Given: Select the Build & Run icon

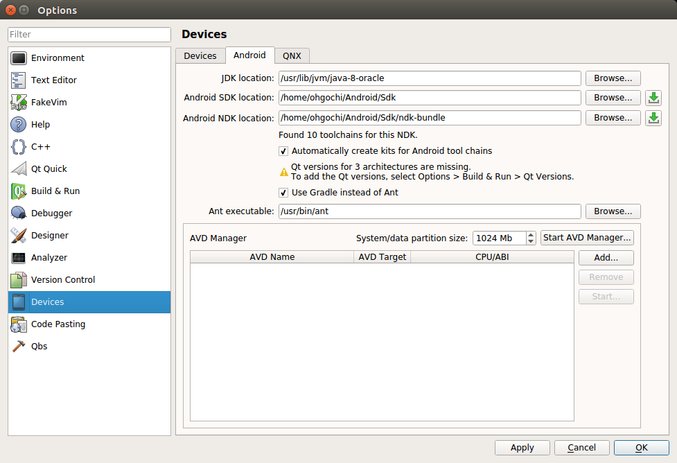Looking at the screenshot, I should [x=19, y=191].
